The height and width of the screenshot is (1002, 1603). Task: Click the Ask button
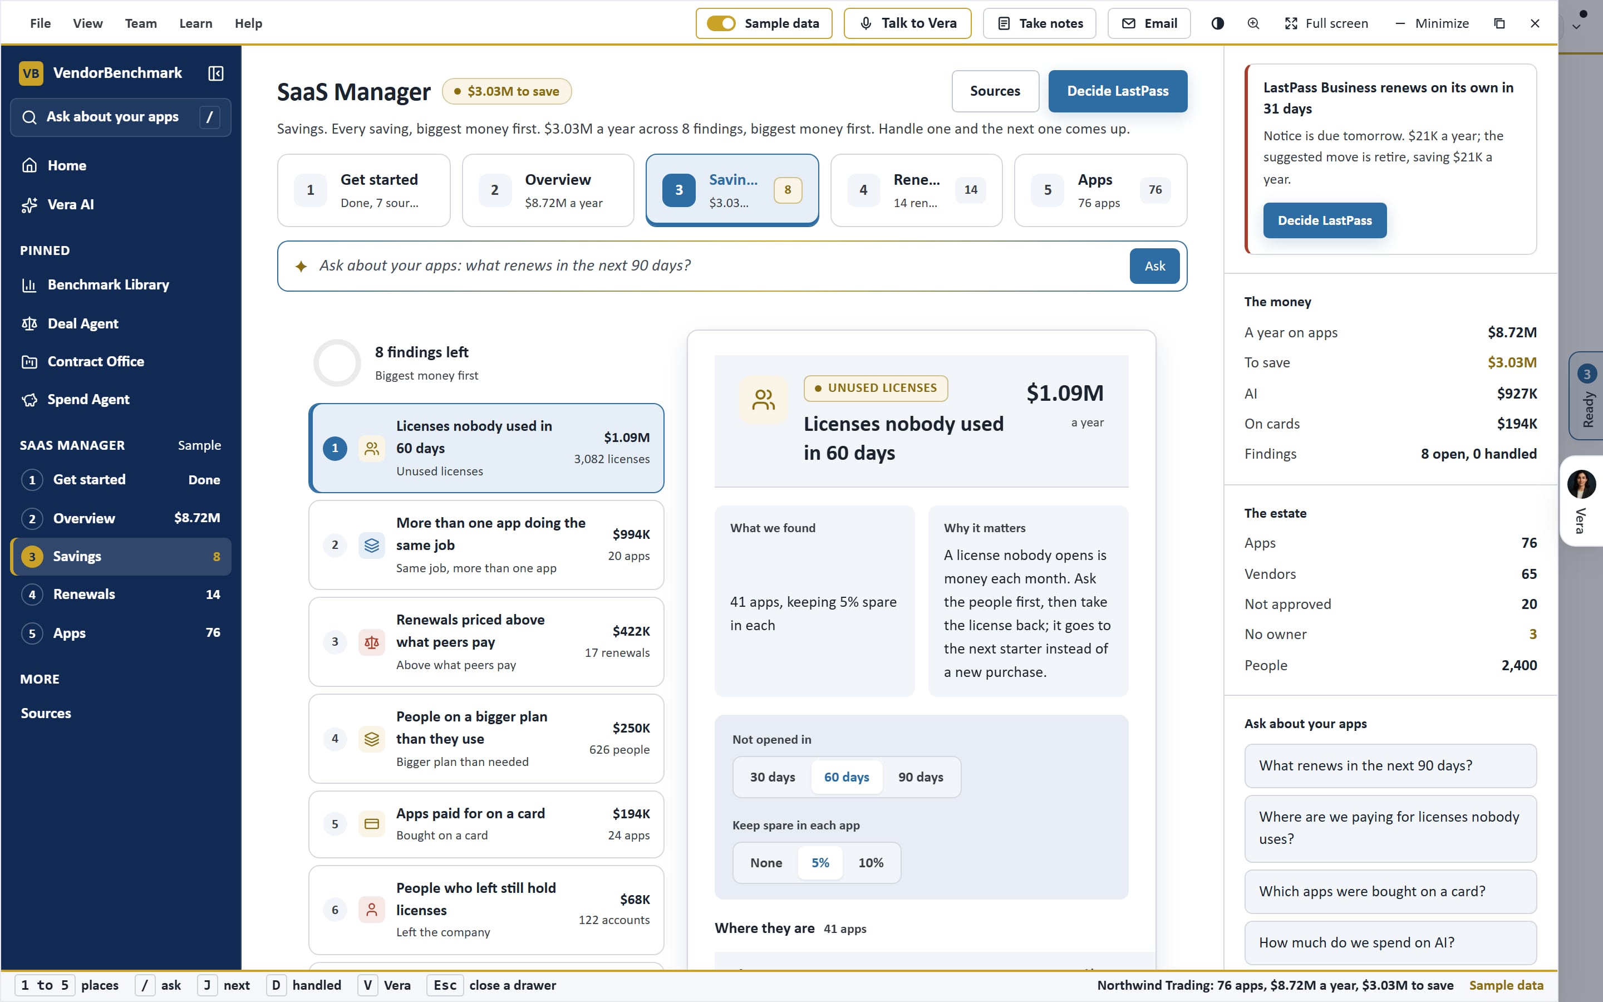1154,266
